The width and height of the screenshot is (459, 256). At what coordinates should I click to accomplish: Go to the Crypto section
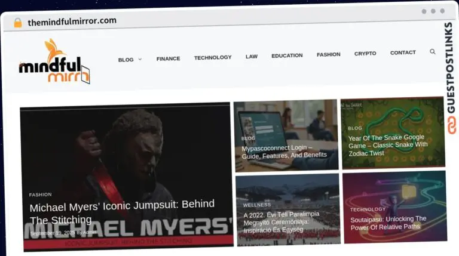point(365,54)
